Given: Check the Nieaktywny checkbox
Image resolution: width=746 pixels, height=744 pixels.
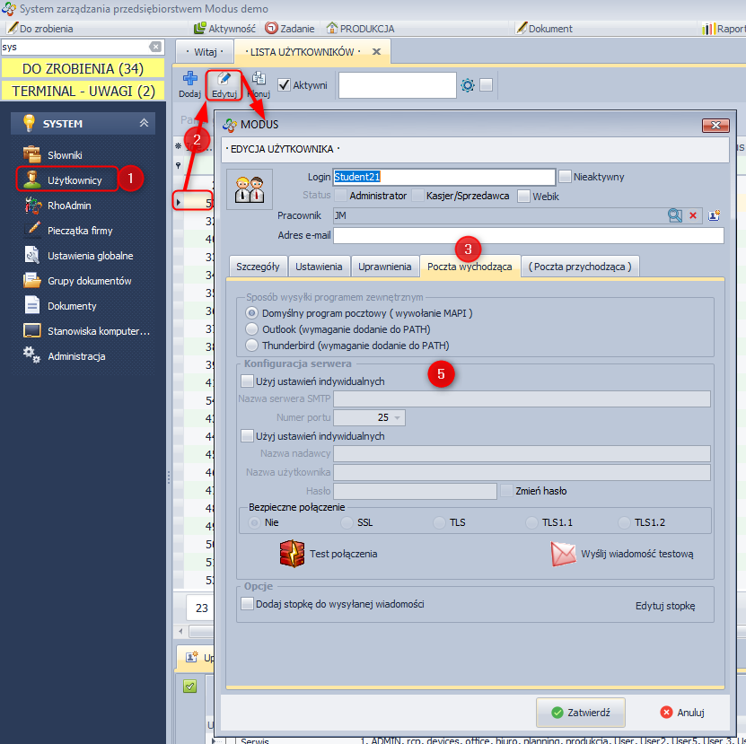Looking at the screenshot, I should [566, 177].
